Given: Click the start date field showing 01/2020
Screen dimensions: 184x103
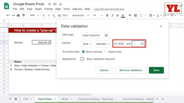Looking at the screenshot, I should [x=119, y=44].
